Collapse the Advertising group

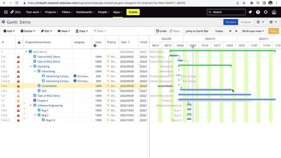[35, 71]
